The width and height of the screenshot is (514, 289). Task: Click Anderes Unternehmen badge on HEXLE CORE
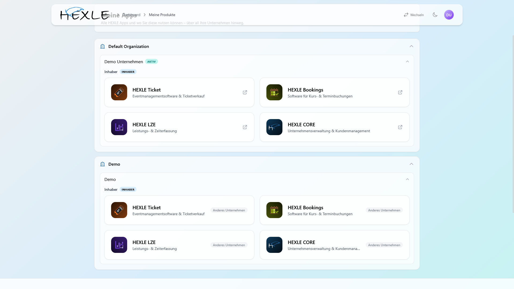click(384, 245)
